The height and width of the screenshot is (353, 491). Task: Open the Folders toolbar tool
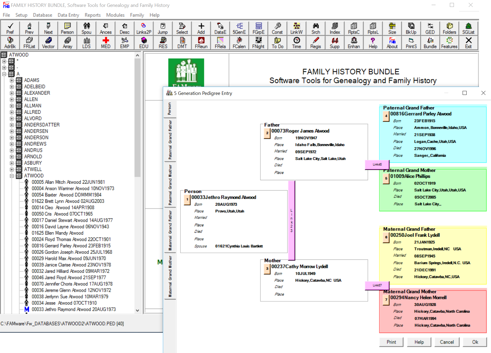(449, 28)
